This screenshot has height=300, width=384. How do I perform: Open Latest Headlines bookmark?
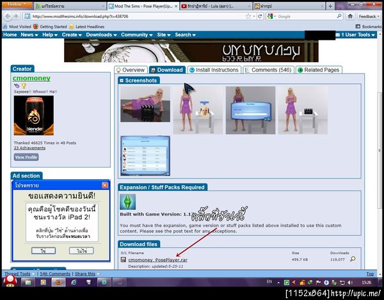86,26
